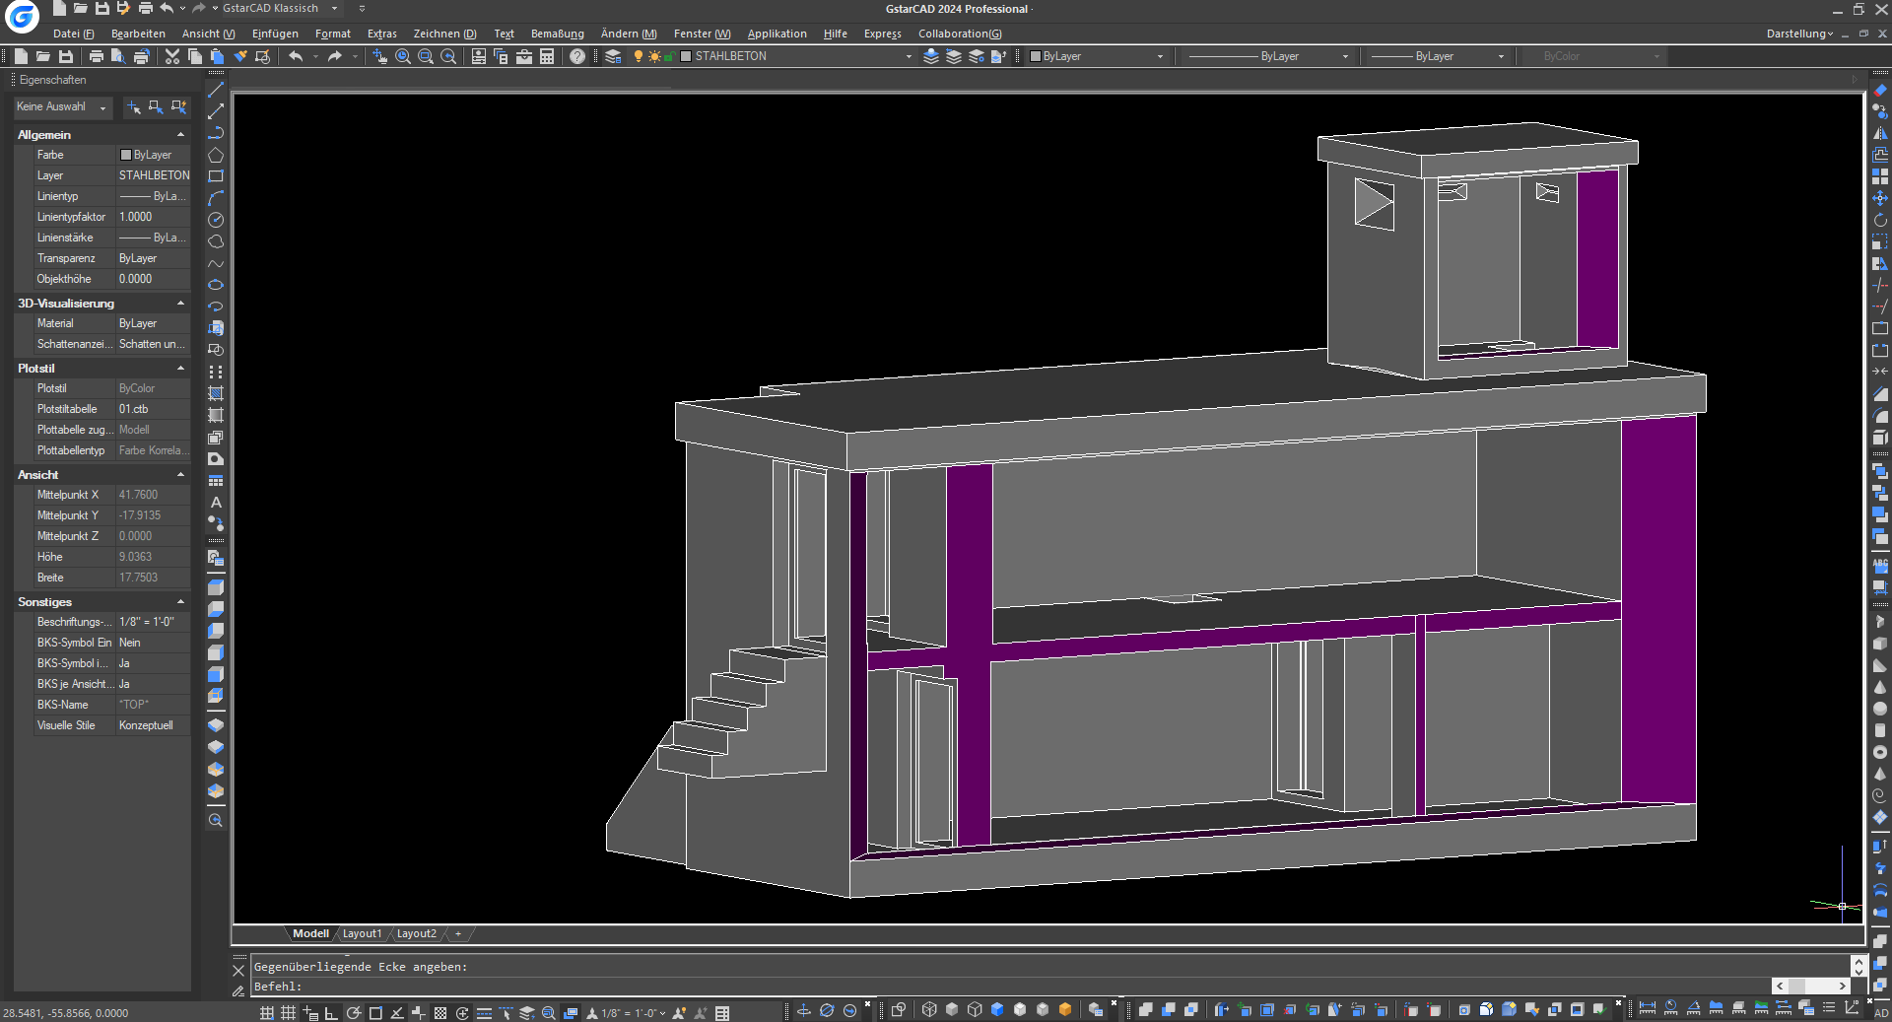Select the Circle drawing tool

pos(216,220)
